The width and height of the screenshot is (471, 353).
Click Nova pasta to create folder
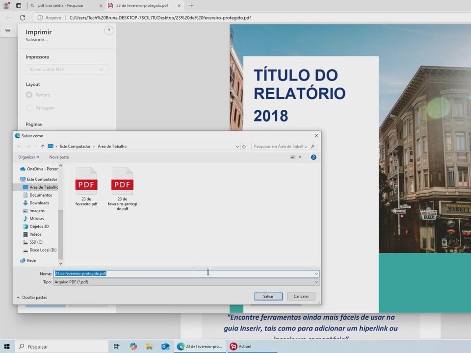[x=59, y=157]
